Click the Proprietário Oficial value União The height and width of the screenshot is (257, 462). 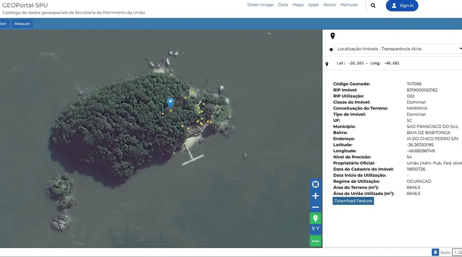pyautogui.click(x=434, y=163)
